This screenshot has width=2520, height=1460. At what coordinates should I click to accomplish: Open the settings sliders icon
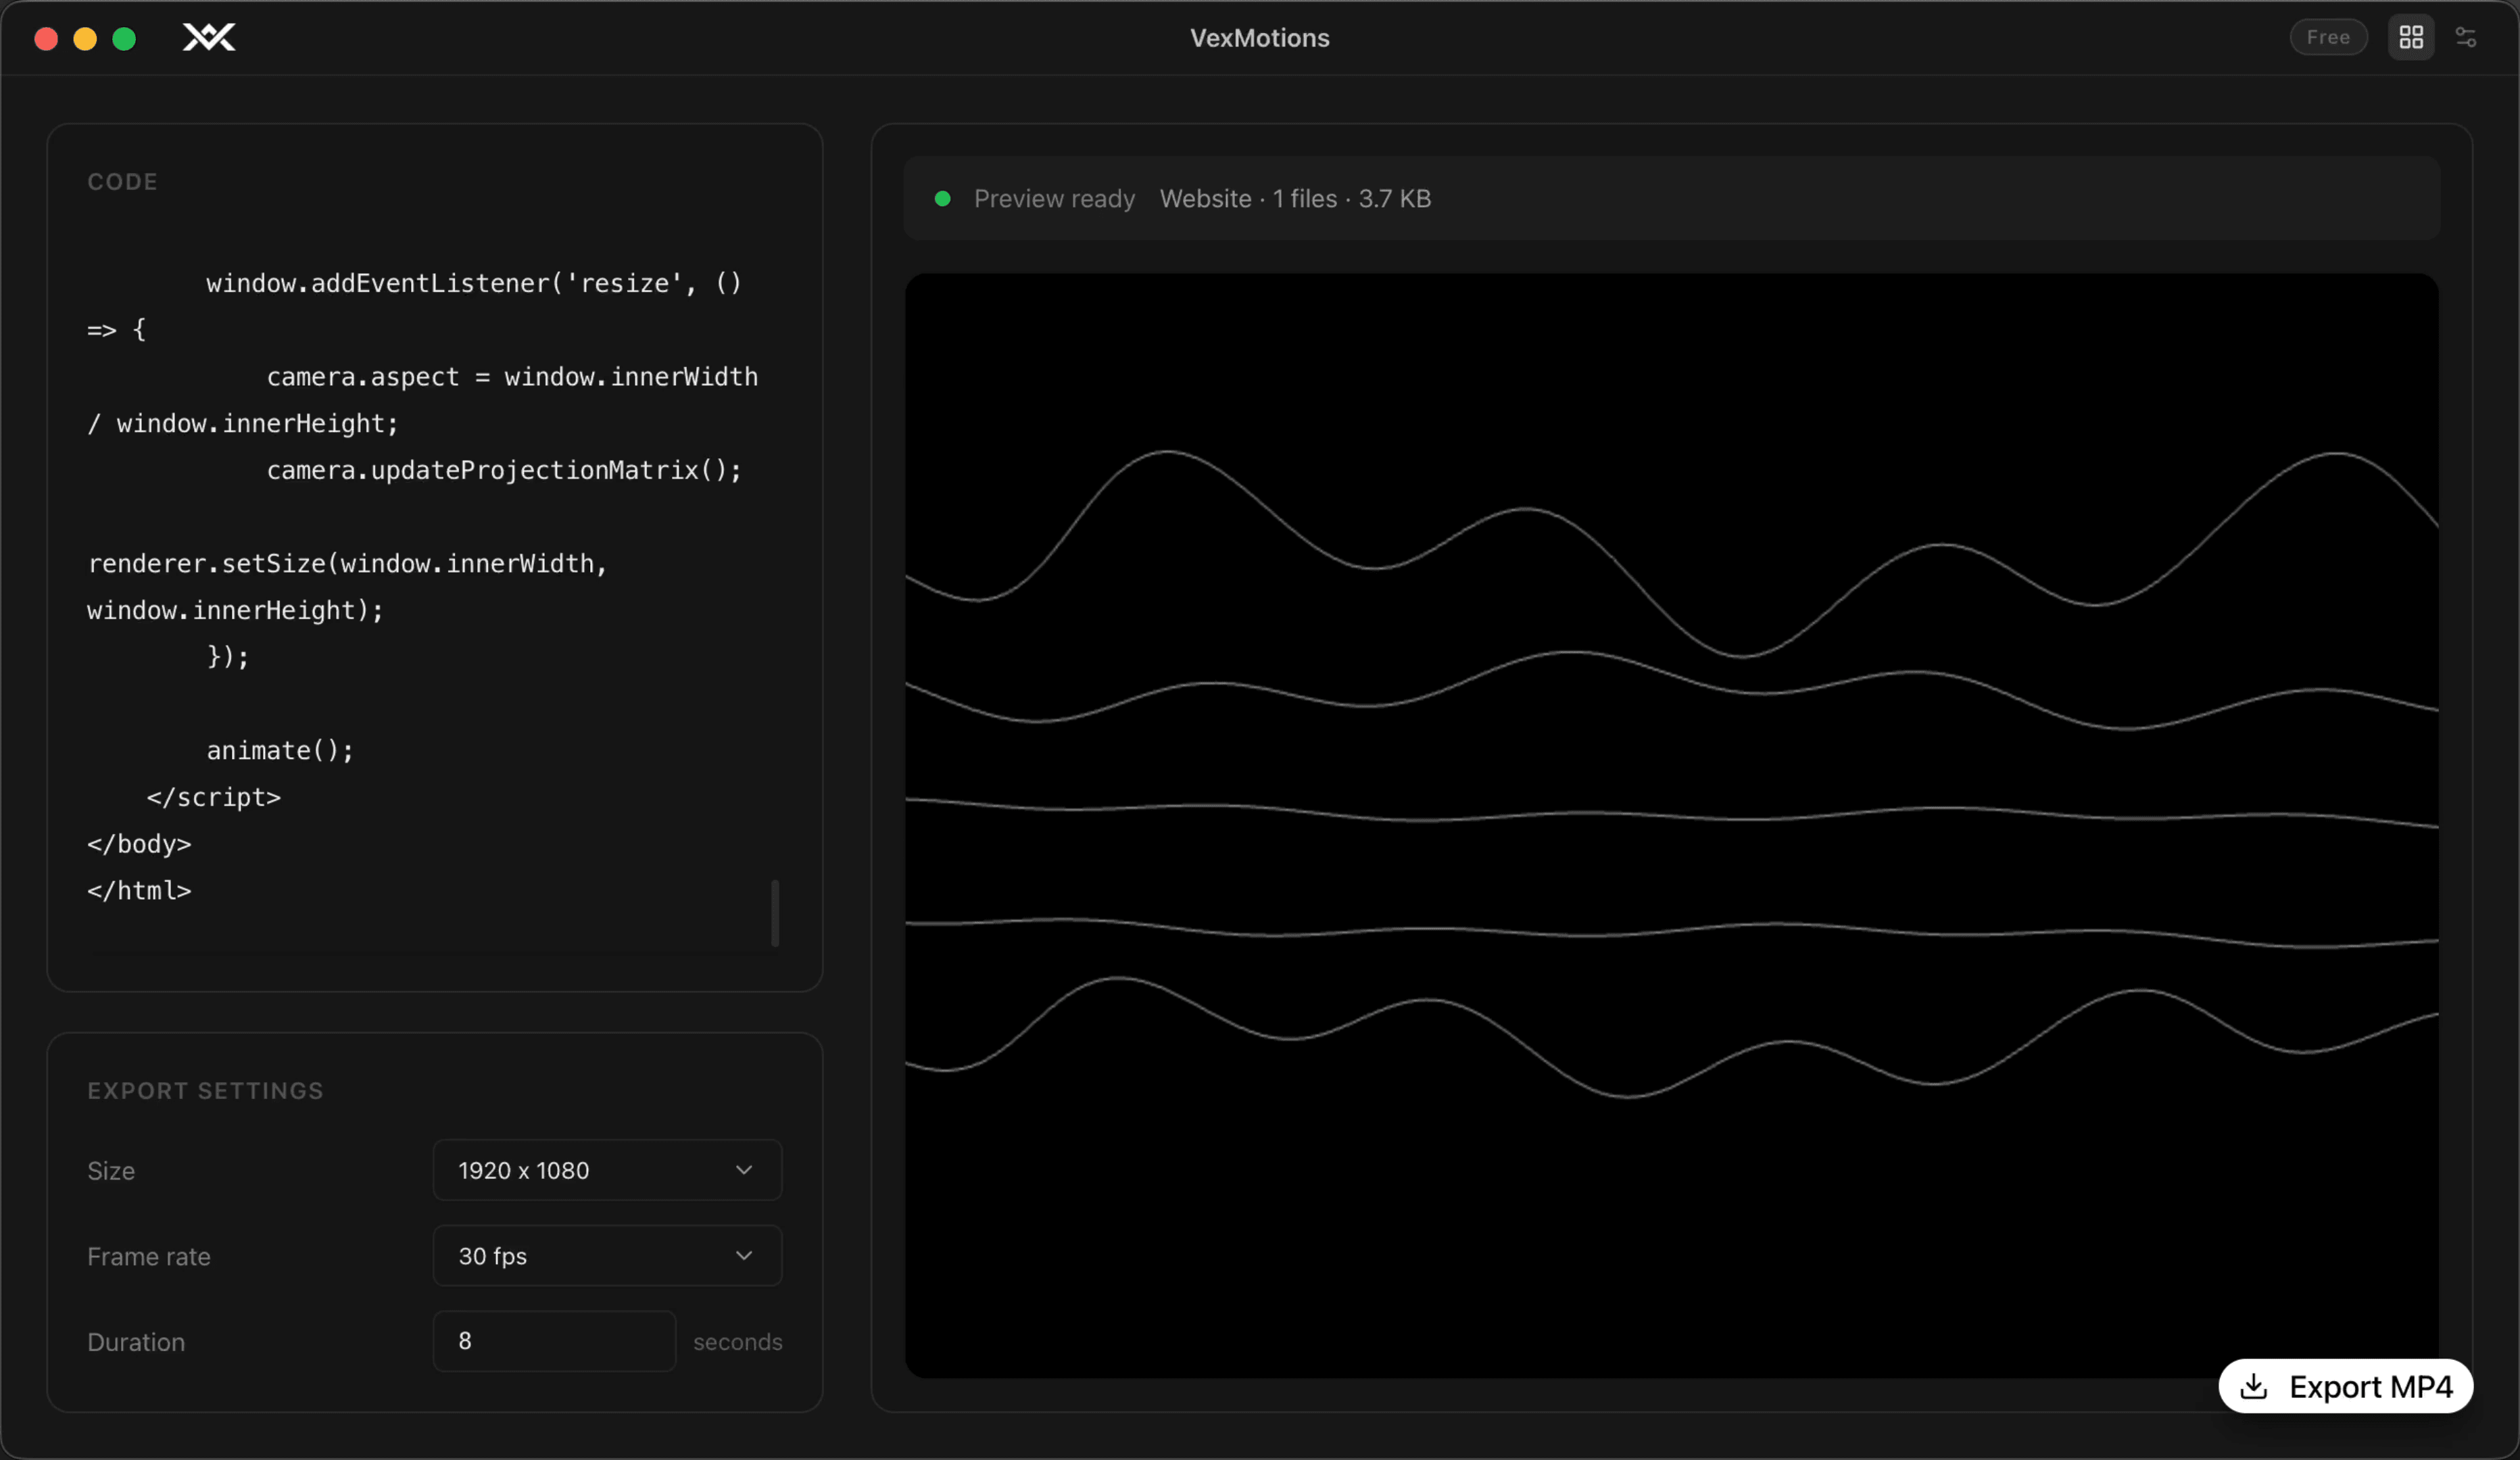(2466, 38)
